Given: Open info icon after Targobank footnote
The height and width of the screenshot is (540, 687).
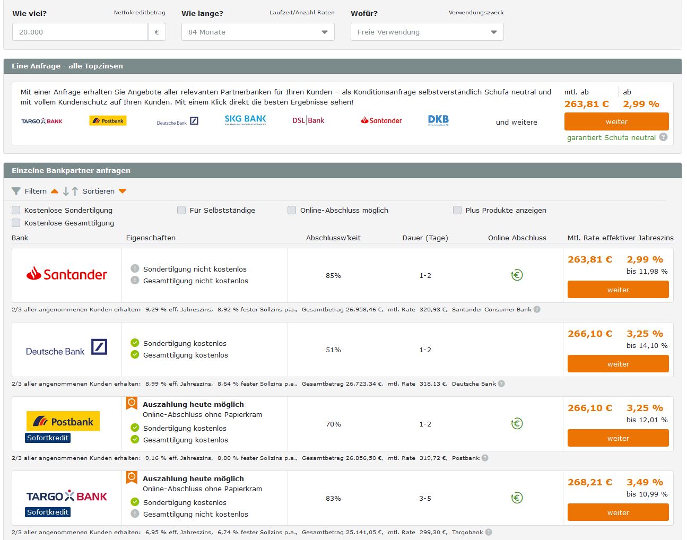Looking at the screenshot, I should click(x=489, y=532).
